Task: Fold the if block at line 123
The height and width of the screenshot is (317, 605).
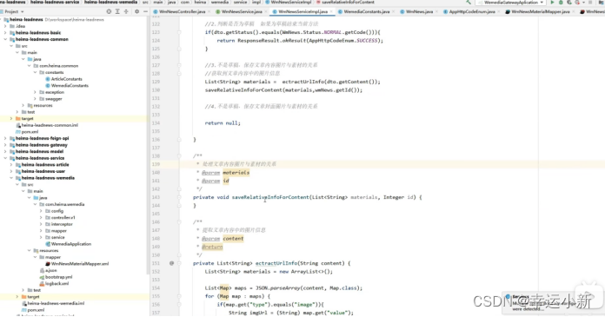Action: 179,32
